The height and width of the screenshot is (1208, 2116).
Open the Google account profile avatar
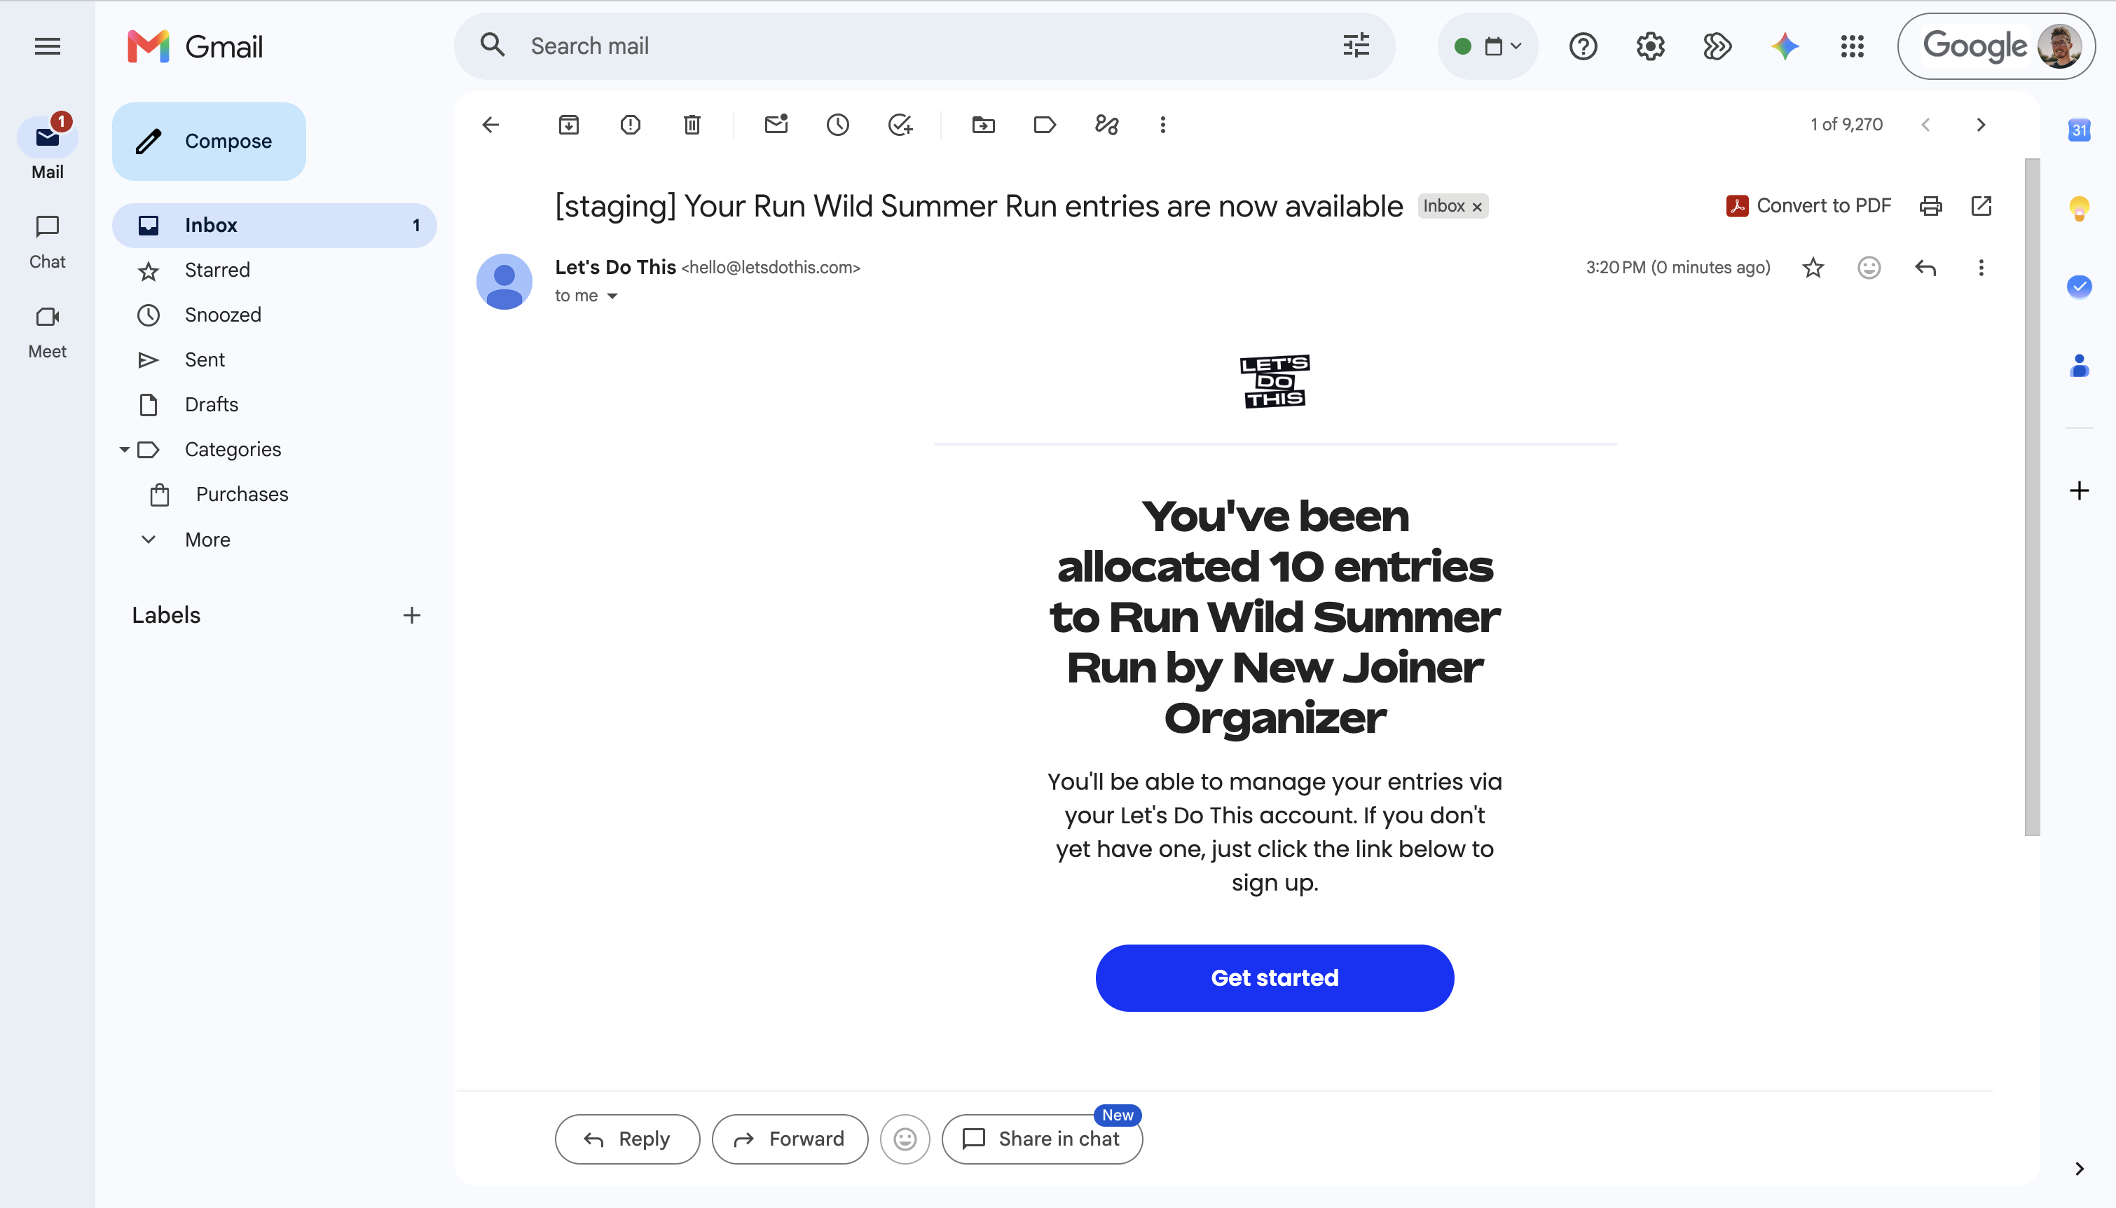coord(2059,46)
